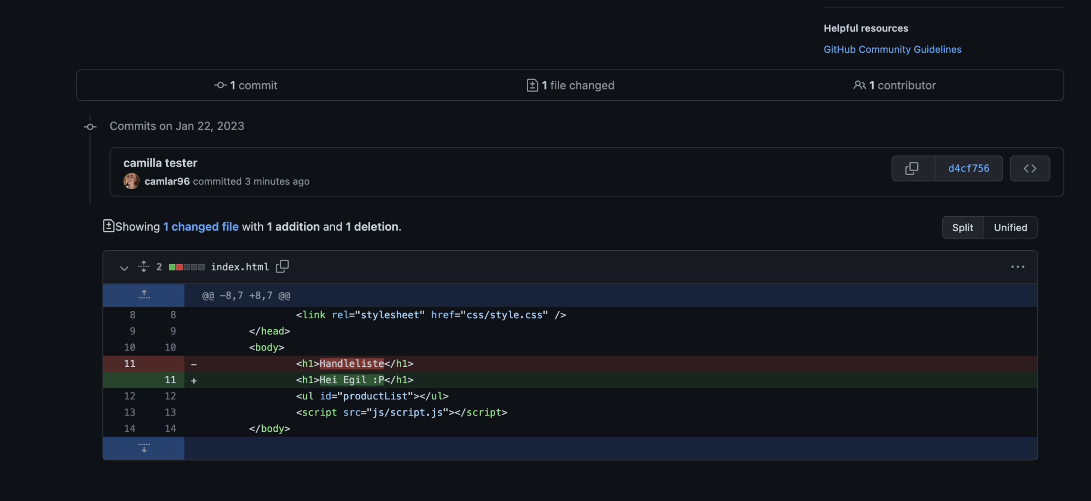Switch diff view to Unified
Screen dimensions: 1091x501
pyautogui.click(x=1010, y=227)
